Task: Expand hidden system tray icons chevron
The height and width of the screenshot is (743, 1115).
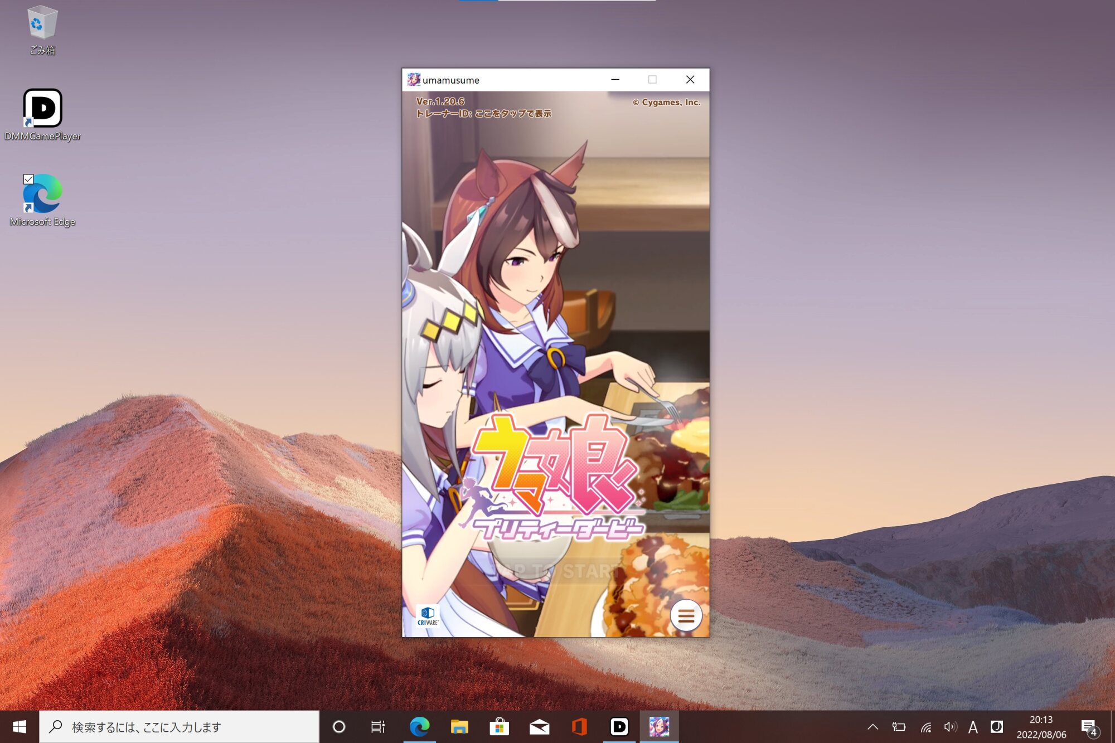Action: pyautogui.click(x=873, y=726)
